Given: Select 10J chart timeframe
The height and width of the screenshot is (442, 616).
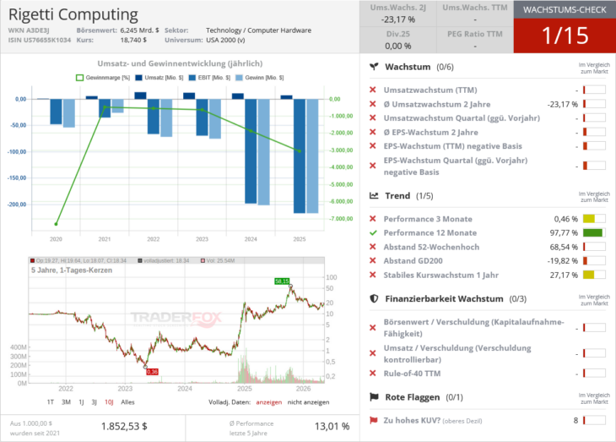Looking at the screenshot, I should (109, 401).
